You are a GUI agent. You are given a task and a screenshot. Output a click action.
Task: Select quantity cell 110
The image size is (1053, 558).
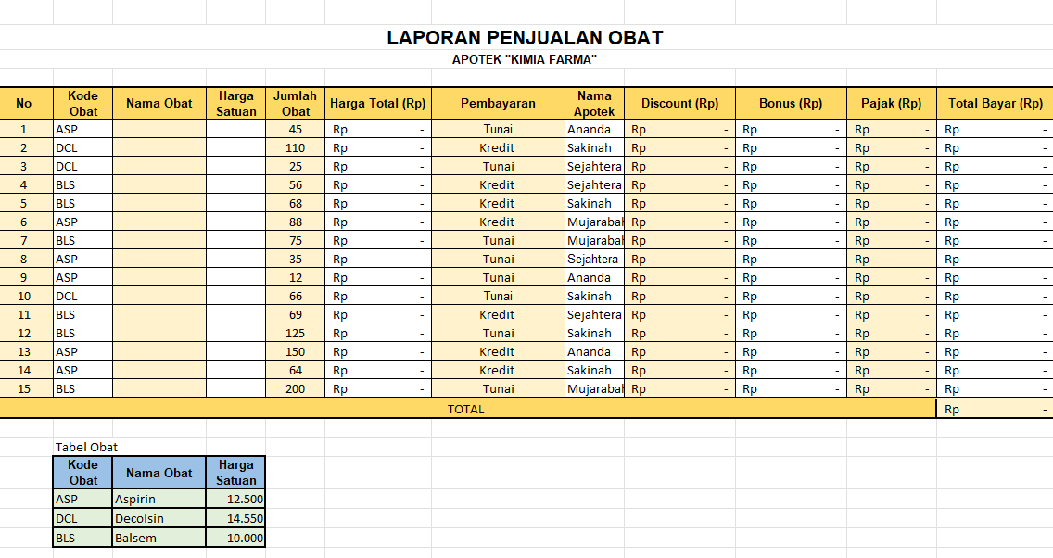click(x=296, y=147)
